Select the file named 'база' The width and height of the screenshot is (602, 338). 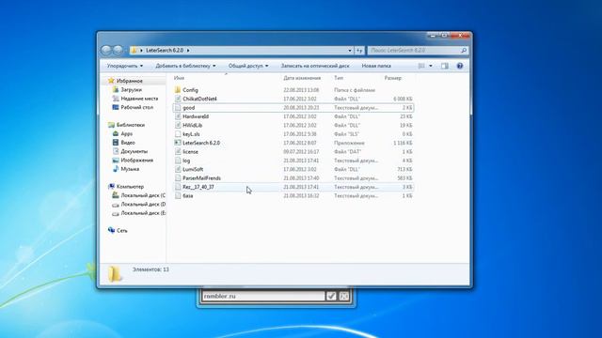tap(188, 196)
